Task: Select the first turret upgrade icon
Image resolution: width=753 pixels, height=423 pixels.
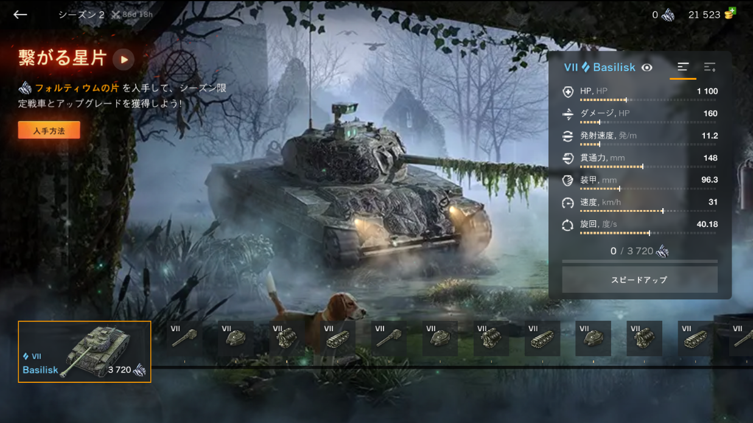Action: pyautogui.click(x=236, y=338)
